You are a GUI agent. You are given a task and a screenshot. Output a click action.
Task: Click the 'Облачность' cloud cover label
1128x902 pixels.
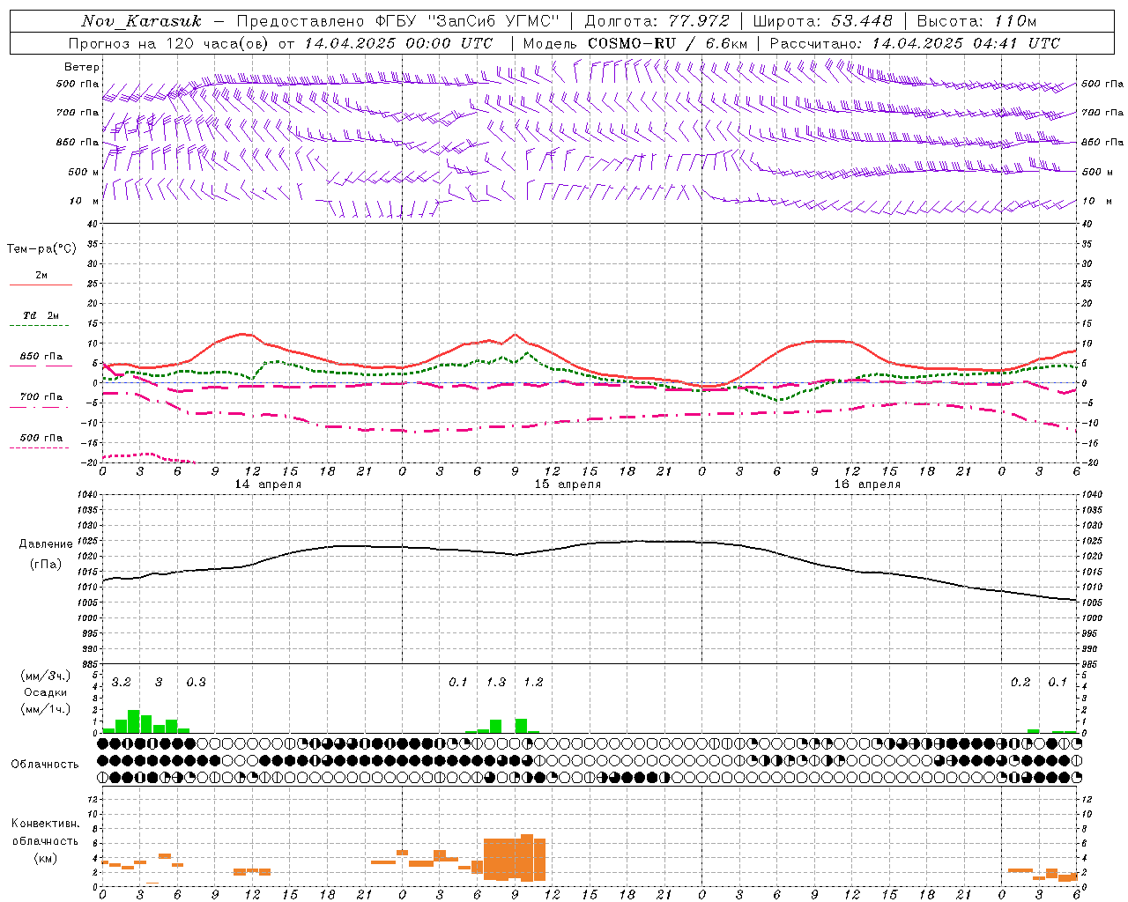coord(45,765)
